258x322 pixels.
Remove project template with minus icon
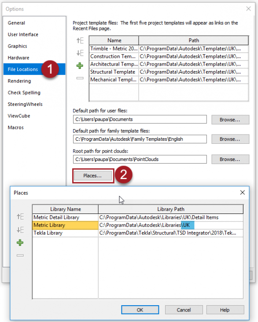(x=80, y=78)
